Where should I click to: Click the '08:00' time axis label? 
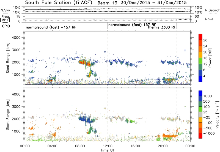[x=80, y=146]
